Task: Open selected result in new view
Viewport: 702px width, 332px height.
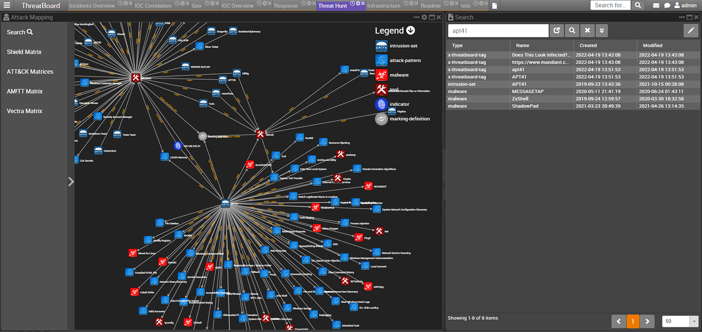Action: pyautogui.click(x=556, y=30)
